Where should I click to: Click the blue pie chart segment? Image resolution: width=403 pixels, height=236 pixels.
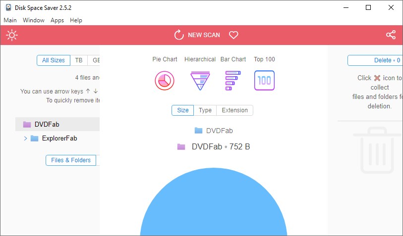[x=214, y=208]
